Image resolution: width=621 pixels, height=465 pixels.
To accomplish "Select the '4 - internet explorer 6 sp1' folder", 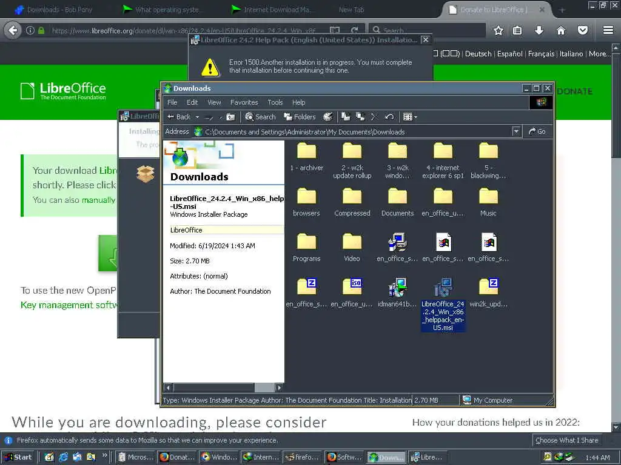I will point(443,160).
